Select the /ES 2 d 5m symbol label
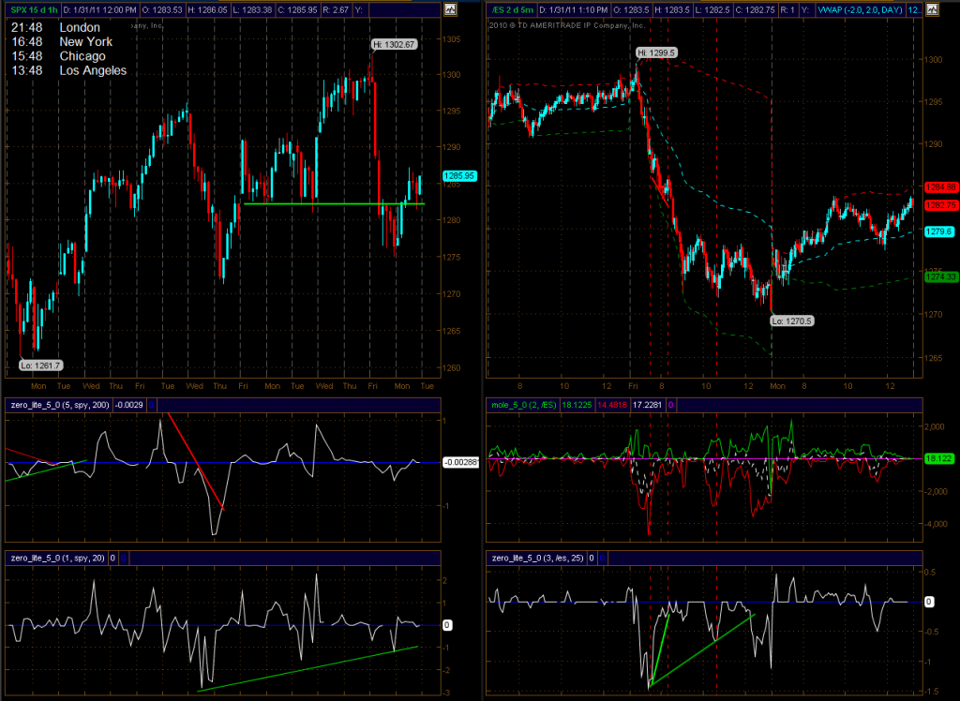Image resolution: width=960 pixels, height=701 pixels. (x=511, y=9)
